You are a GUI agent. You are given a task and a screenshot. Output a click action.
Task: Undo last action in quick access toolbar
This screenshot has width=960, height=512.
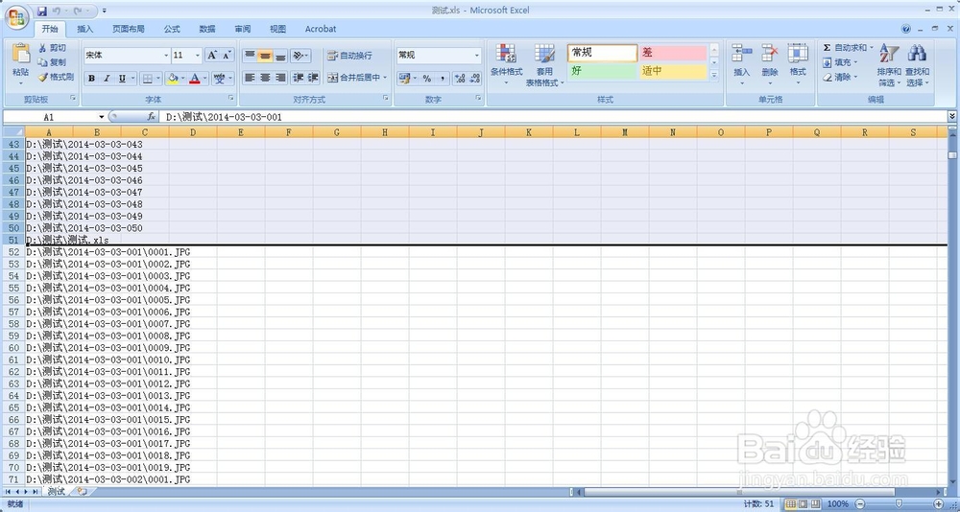(x=57, y=11)
